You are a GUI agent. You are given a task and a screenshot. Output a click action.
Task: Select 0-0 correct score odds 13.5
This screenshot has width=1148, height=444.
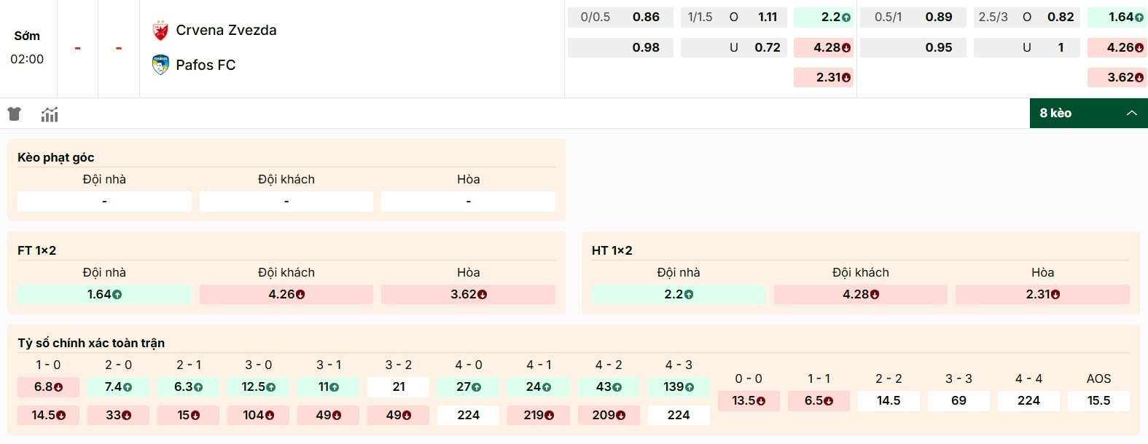pos(749,400)
